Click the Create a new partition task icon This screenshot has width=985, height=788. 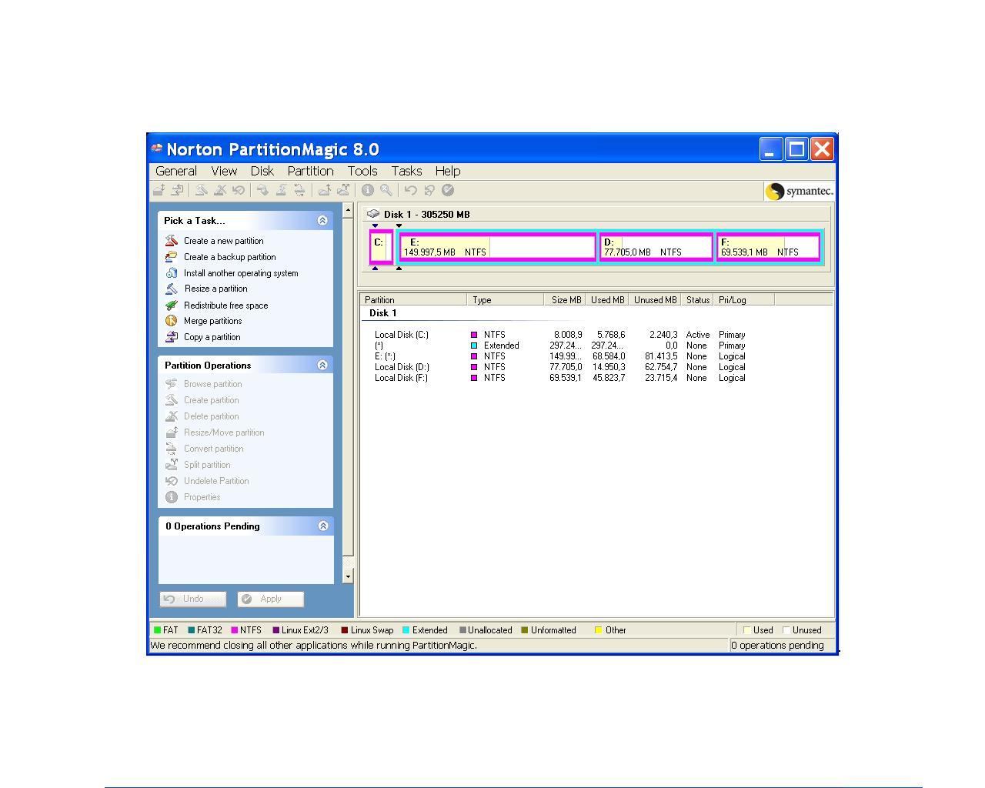(x=172, y=241)
